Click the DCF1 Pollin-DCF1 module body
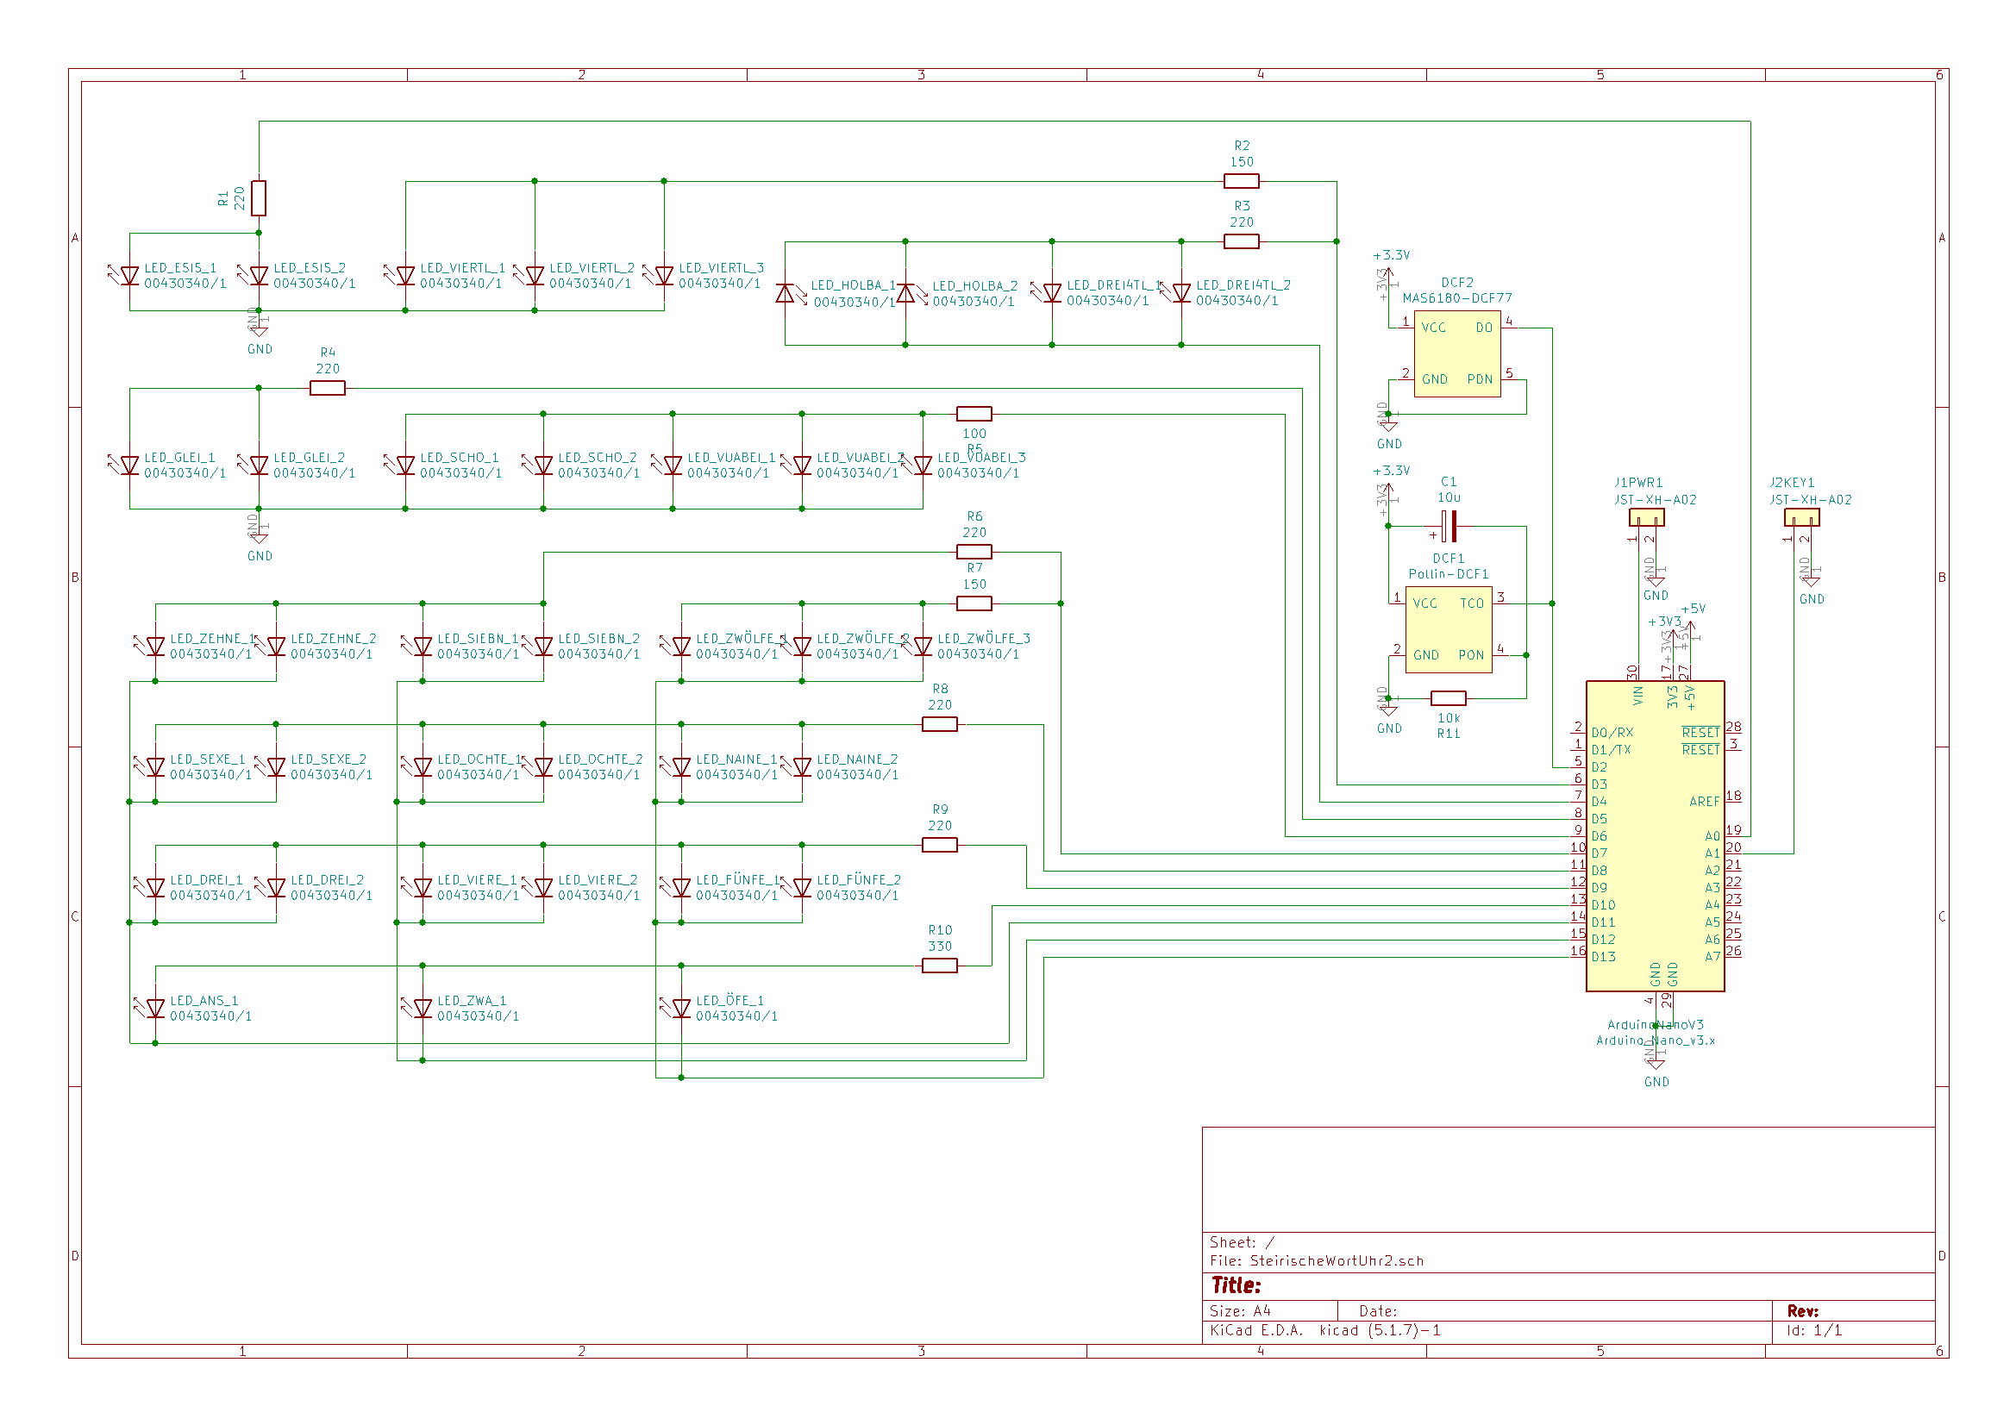This screenshot has width=2016, height=1425. [1449, 629]
